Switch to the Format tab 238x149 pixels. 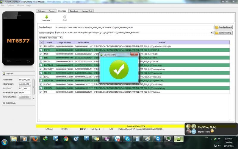[x=51, y=11]
